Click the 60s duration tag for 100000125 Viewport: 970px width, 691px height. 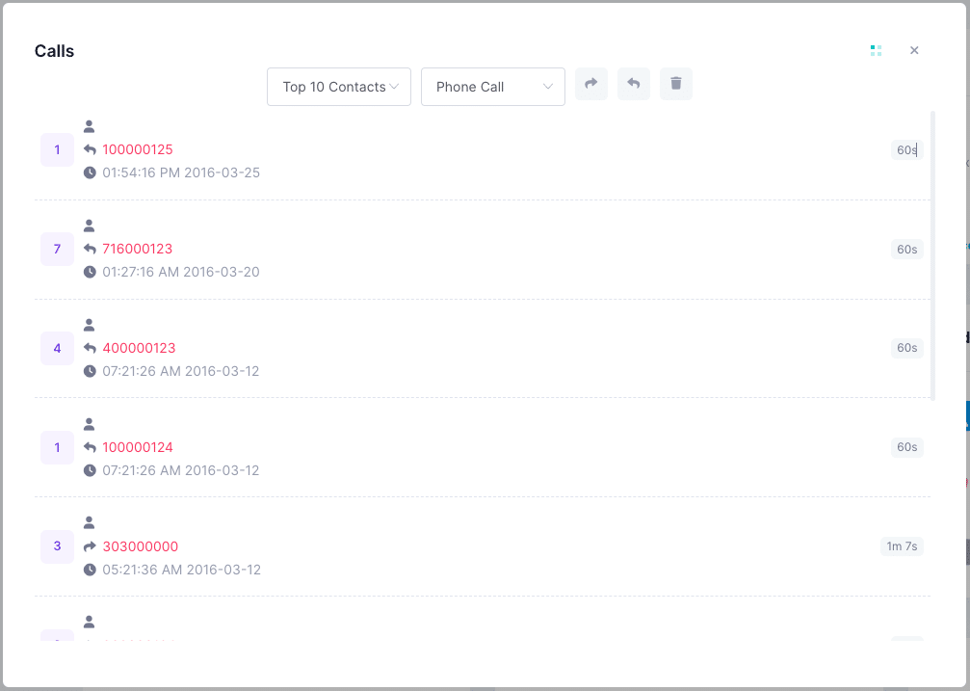tap(906, 149)
